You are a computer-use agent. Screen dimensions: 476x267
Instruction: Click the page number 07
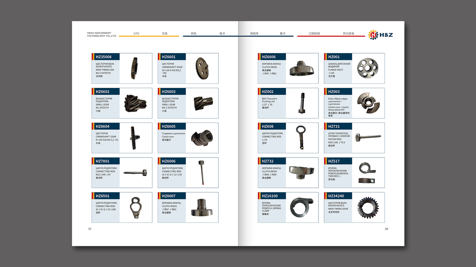click(x=90, y=229)
